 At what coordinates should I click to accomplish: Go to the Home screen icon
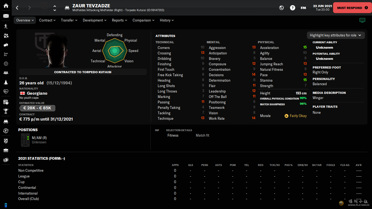point(6,6)
